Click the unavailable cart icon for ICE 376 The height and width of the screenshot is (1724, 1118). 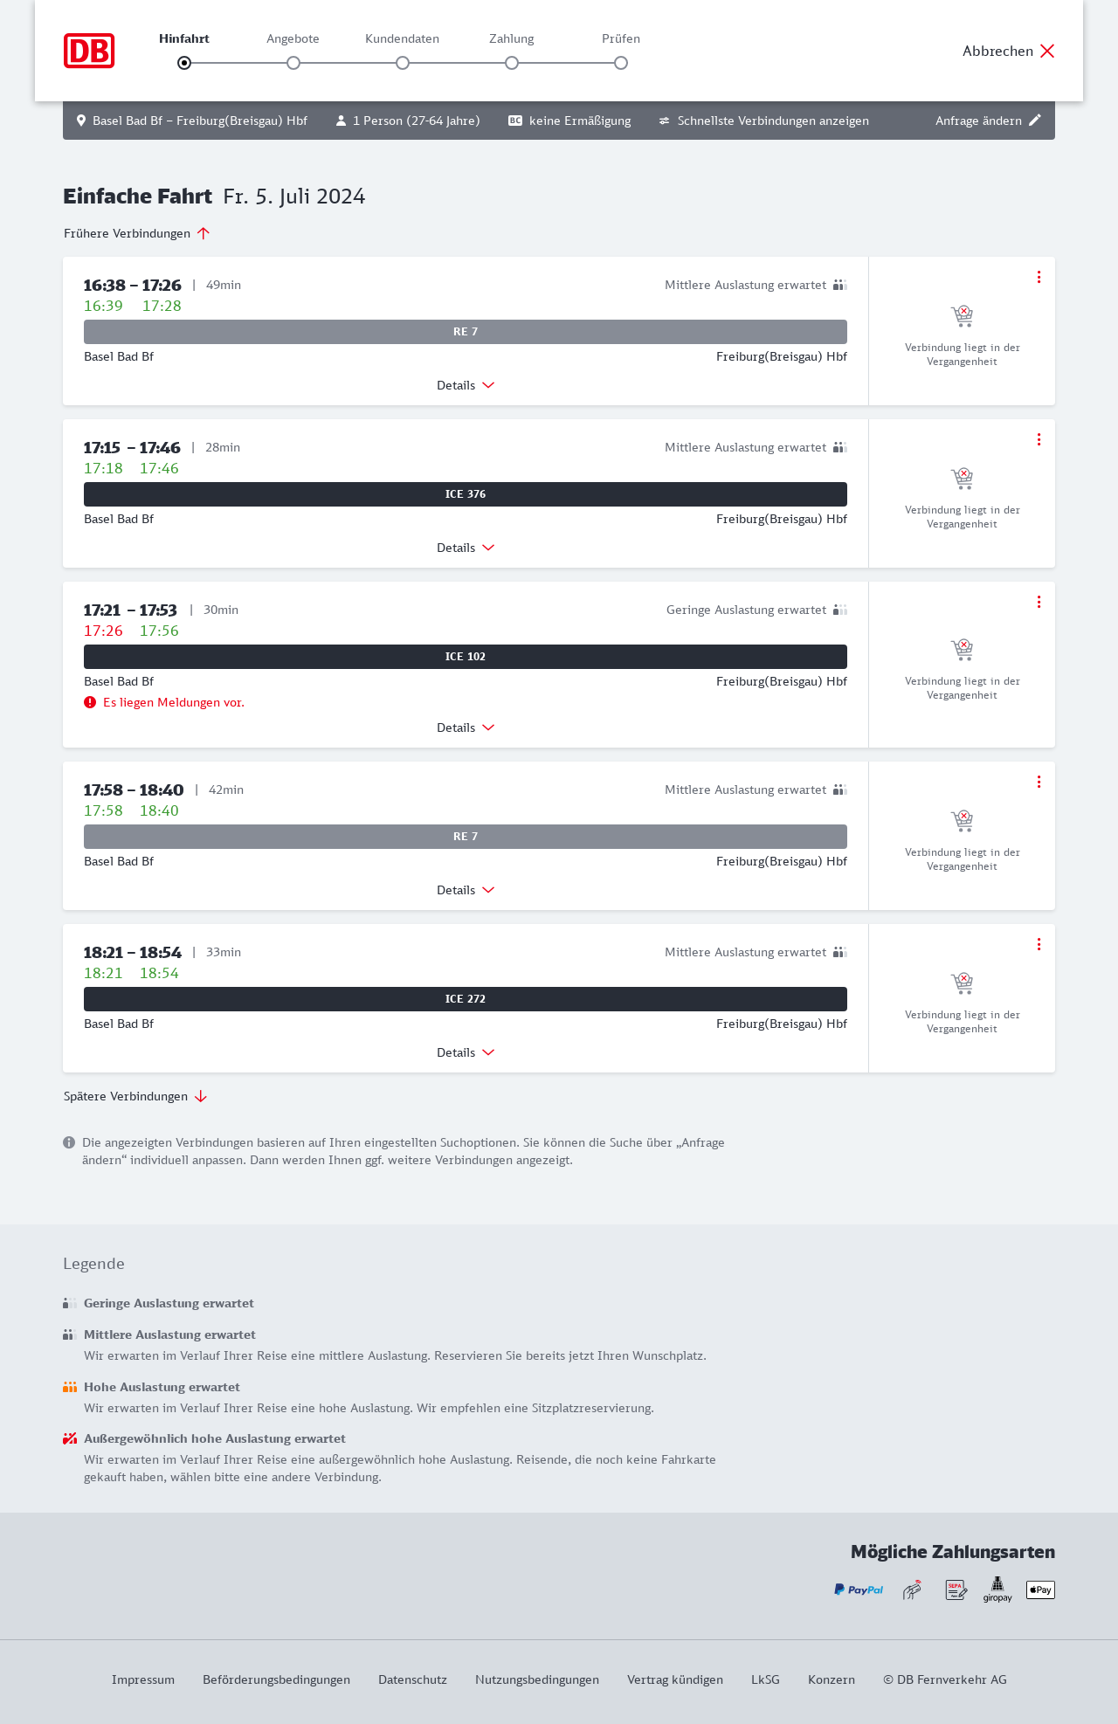pos(962,479)
